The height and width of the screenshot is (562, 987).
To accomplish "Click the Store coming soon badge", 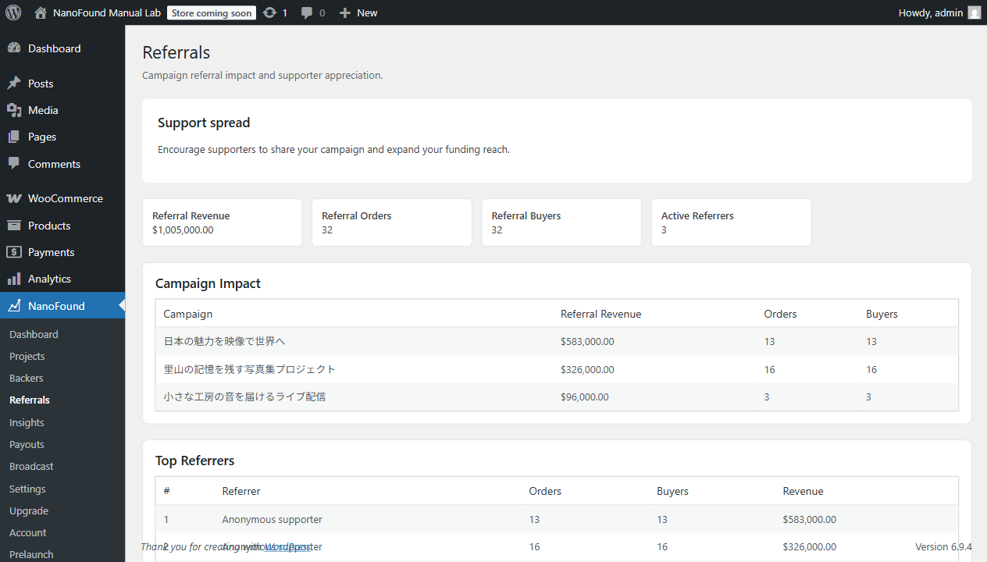I will 212,13.
